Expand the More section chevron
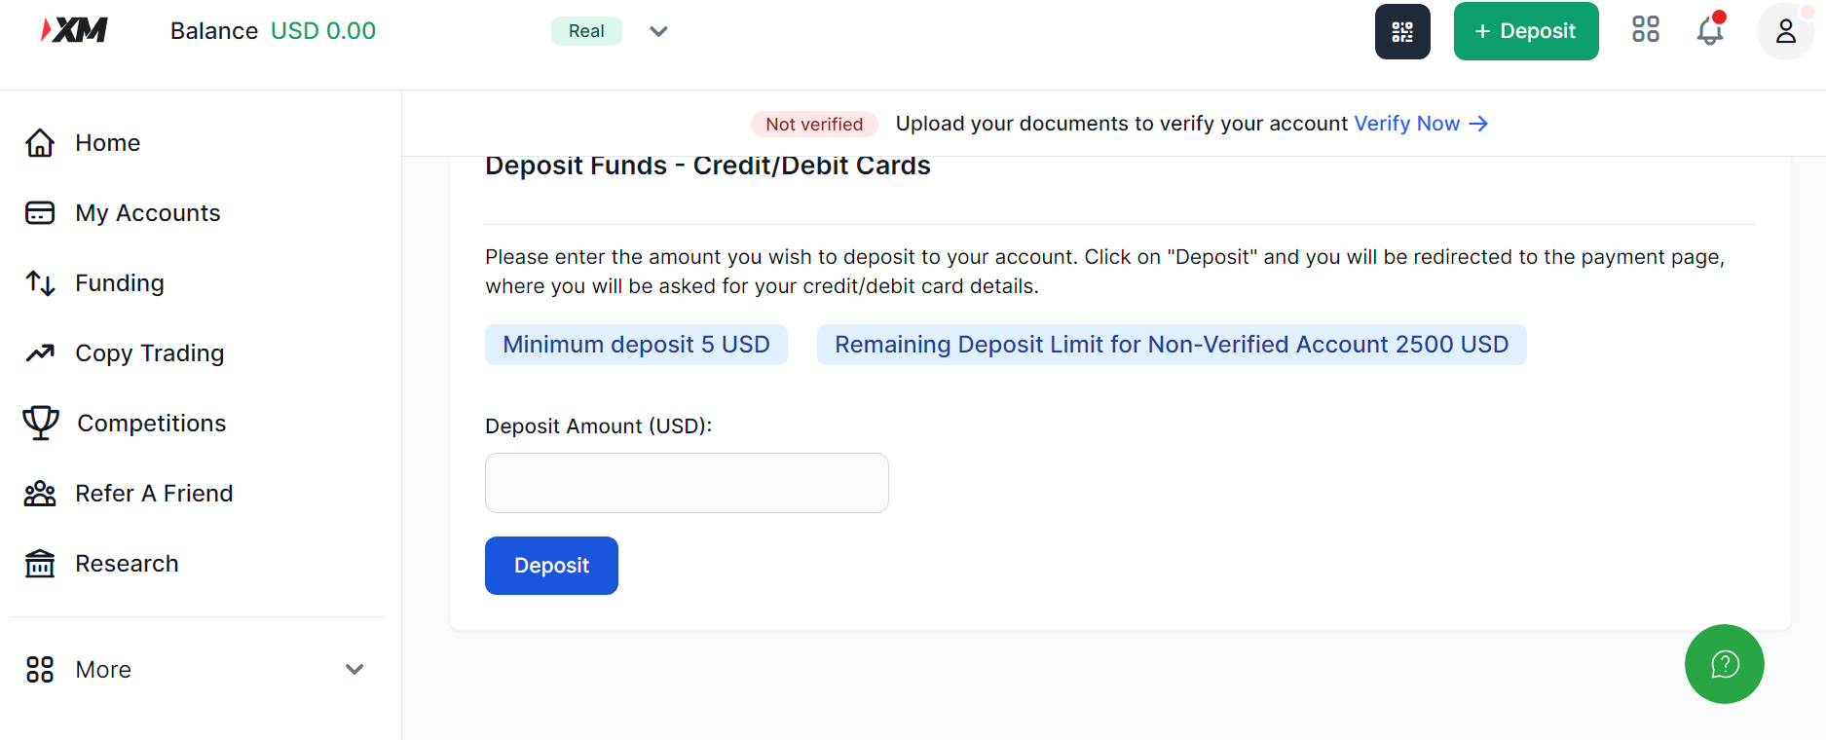 click(x=354, y=669)
